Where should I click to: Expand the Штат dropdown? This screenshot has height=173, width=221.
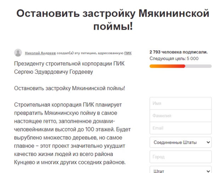[181, 170]
